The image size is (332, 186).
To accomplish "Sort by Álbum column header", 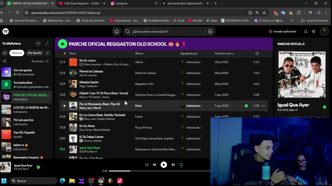I will tap(139, 53).
